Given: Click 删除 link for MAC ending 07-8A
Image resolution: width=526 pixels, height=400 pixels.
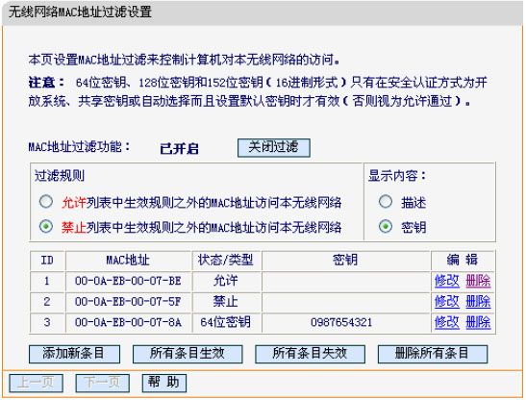Looking at the screenshot, I should [x=478, y=322].
